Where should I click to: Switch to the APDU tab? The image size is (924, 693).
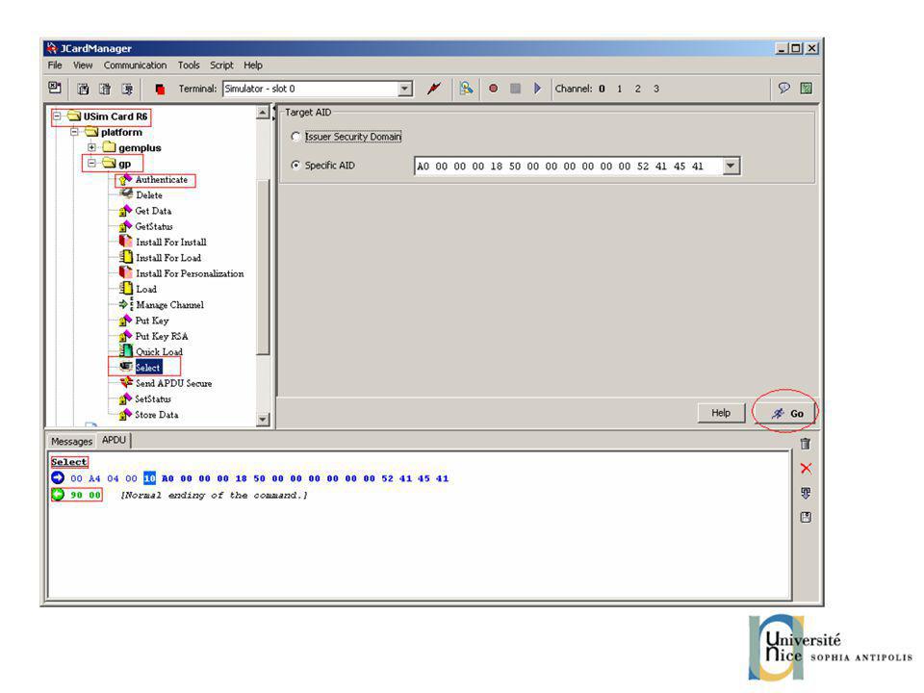pos(114,440)
